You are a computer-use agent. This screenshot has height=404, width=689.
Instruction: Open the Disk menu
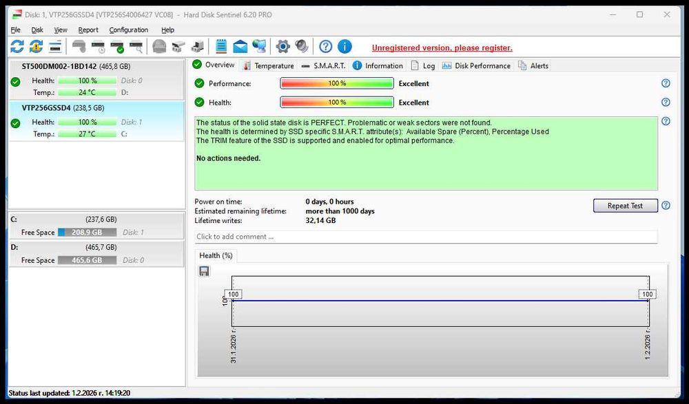click(x=37, y=30)
